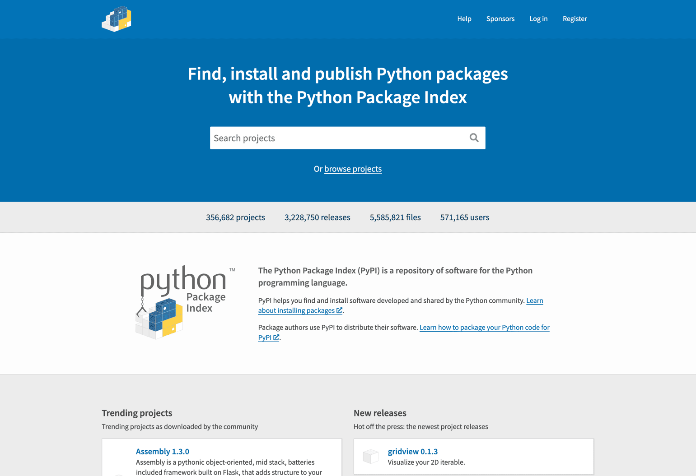Click external-link icon after "installing packages"
Image resolution: width=696 pixels, height=476 pixels.
pos(339,310)
